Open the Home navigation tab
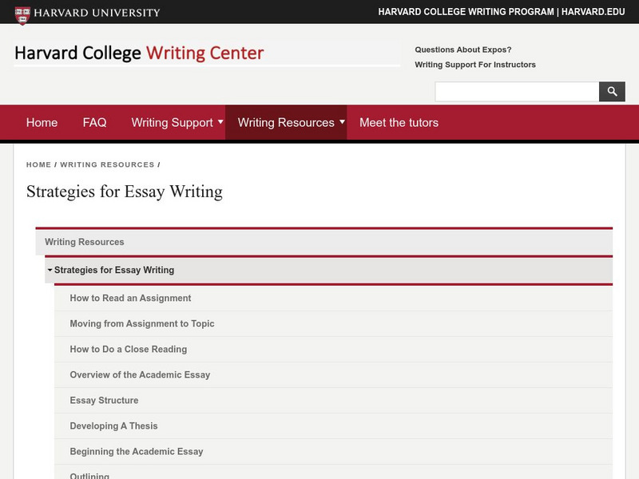Screen dimensions: 639x479 point(42,123)
